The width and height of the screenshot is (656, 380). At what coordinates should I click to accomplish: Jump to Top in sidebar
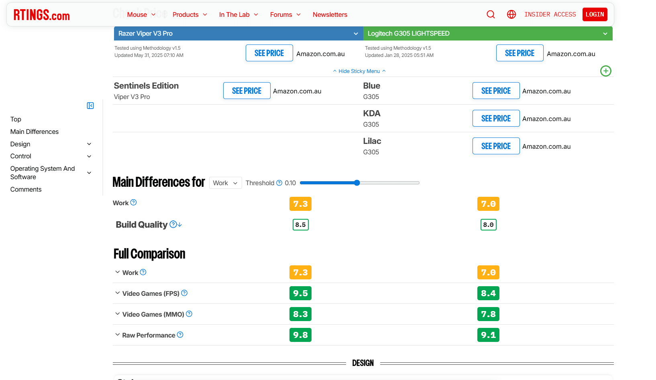pos(16,119)
